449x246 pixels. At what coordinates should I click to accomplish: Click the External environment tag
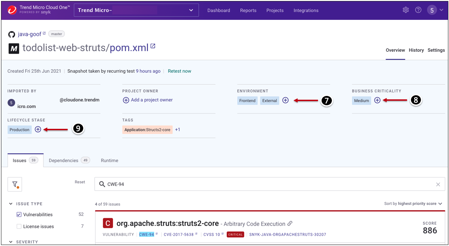pos(270,101)
